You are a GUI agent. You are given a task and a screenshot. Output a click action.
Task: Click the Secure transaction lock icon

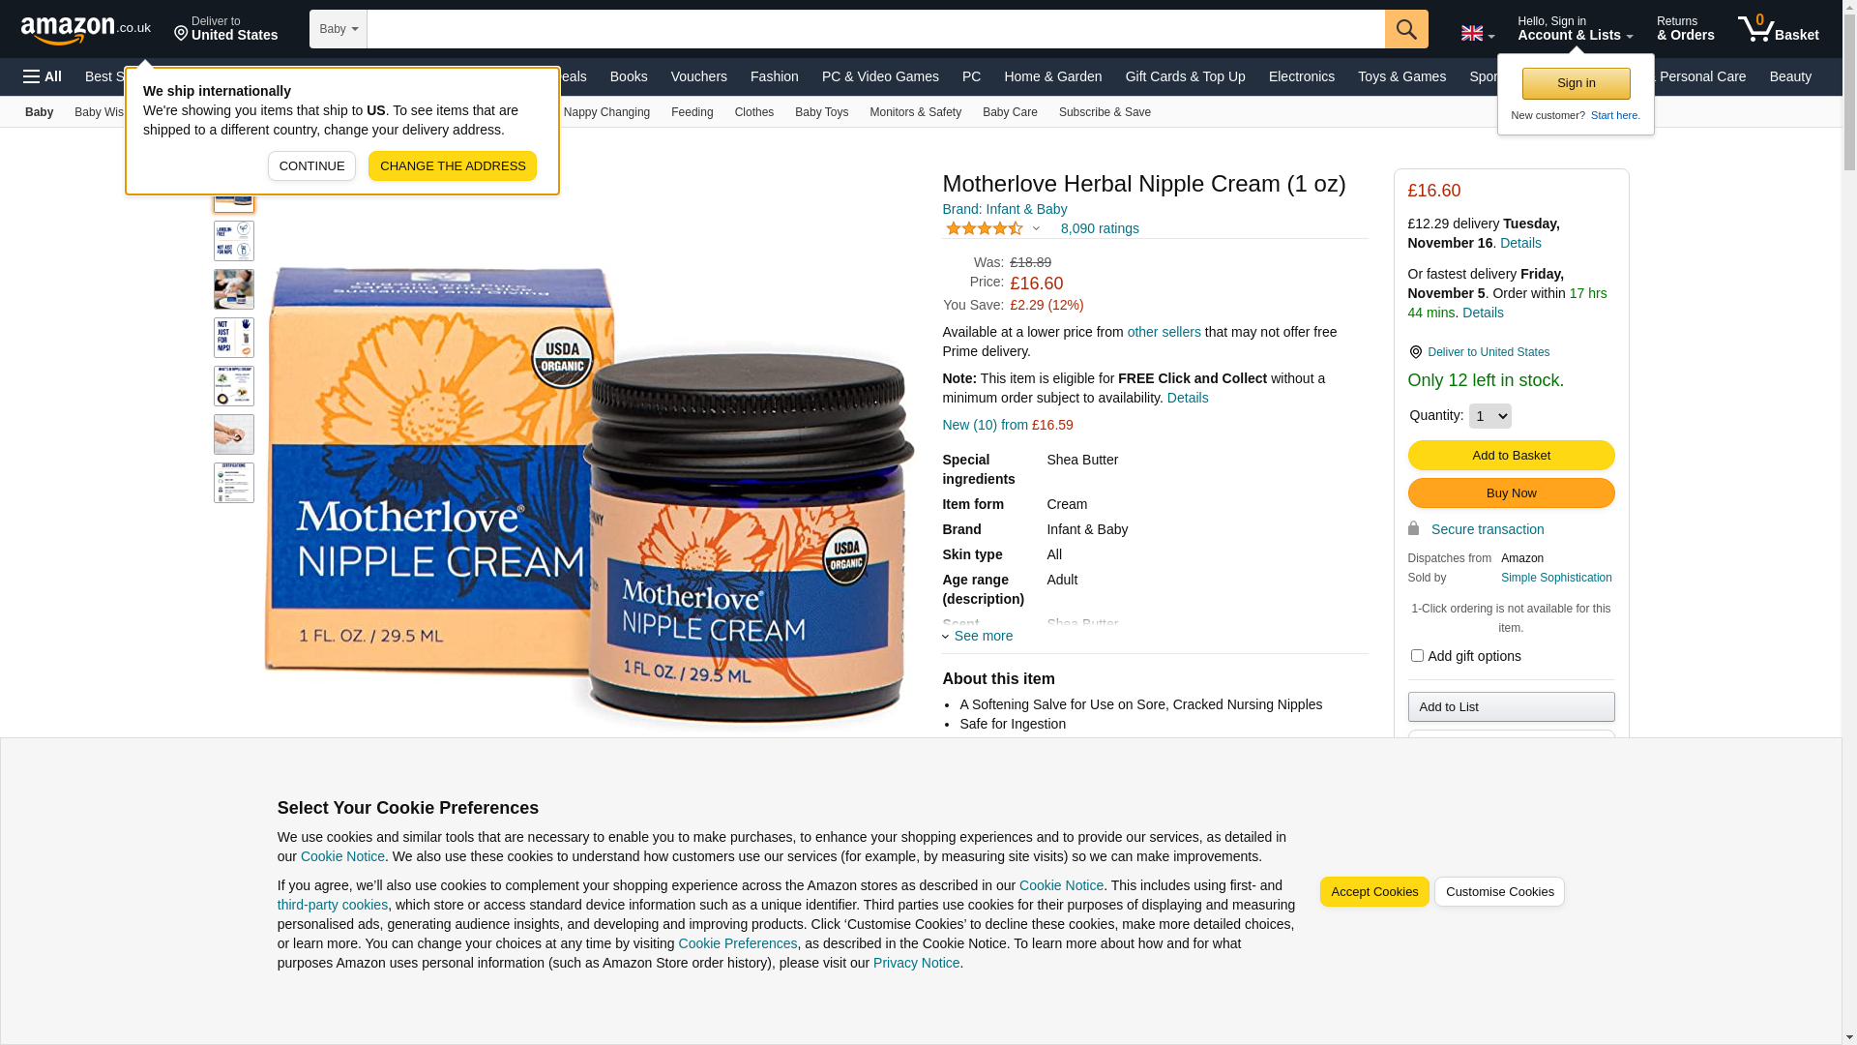1413,528
